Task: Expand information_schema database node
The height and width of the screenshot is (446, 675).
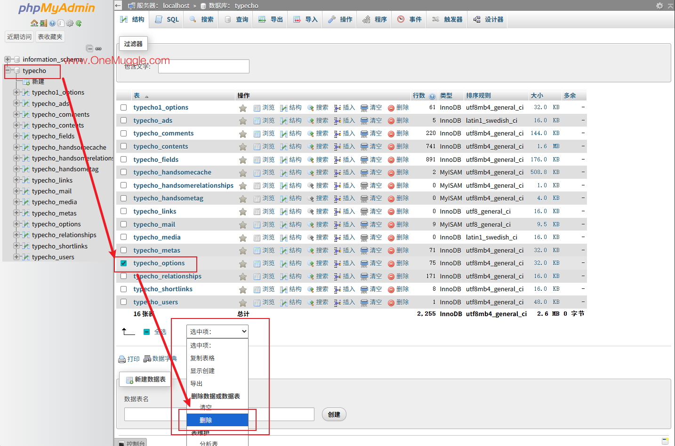Action: [8, 59]
